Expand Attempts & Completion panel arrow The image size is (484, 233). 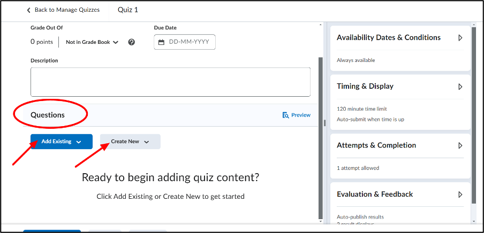coord(460,145)
